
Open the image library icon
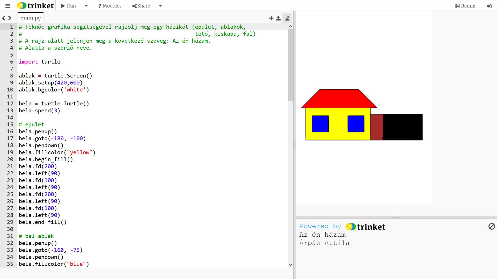(287, 18)
